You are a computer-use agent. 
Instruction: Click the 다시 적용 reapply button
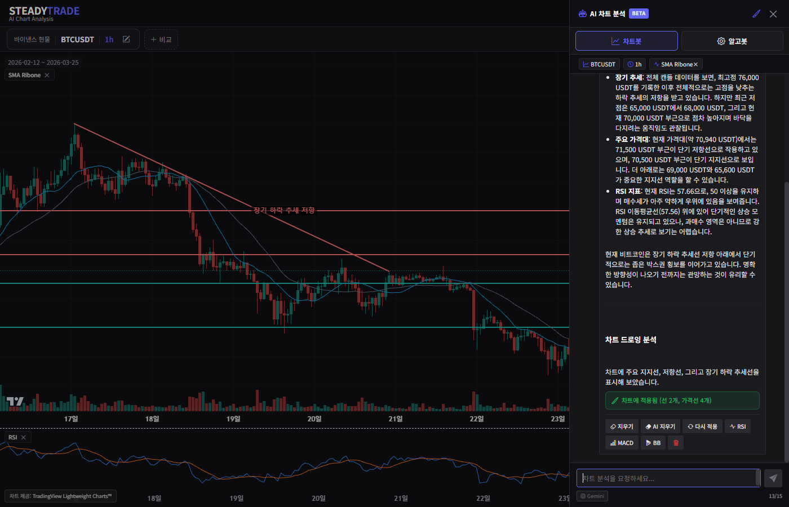coord(702,426)
